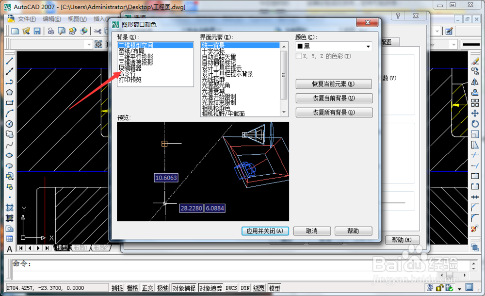Click the 应用并关闭(A) button
Viewport: 485px width, 296px height.
pyautogui.click(x=265, y=231)
